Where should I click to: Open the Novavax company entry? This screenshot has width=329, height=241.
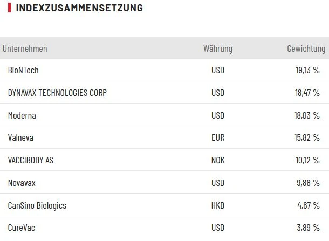pos(22,183)
